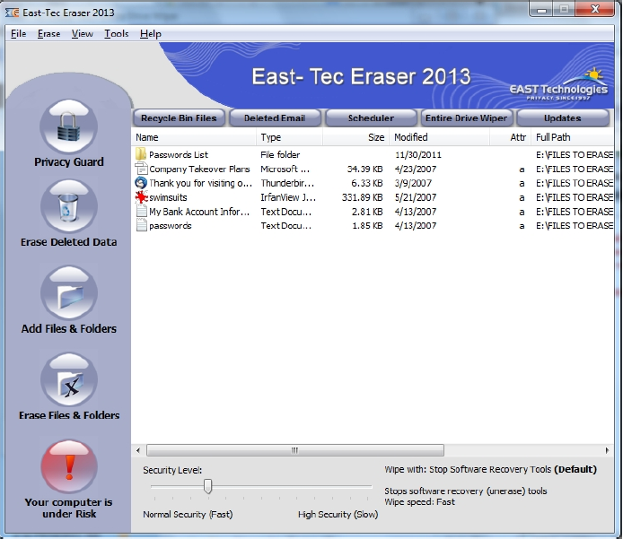Image resolution: width=623 pixels, height=539 pixels.
Task: Select the Passwords List row name
Action: point(179,154)
